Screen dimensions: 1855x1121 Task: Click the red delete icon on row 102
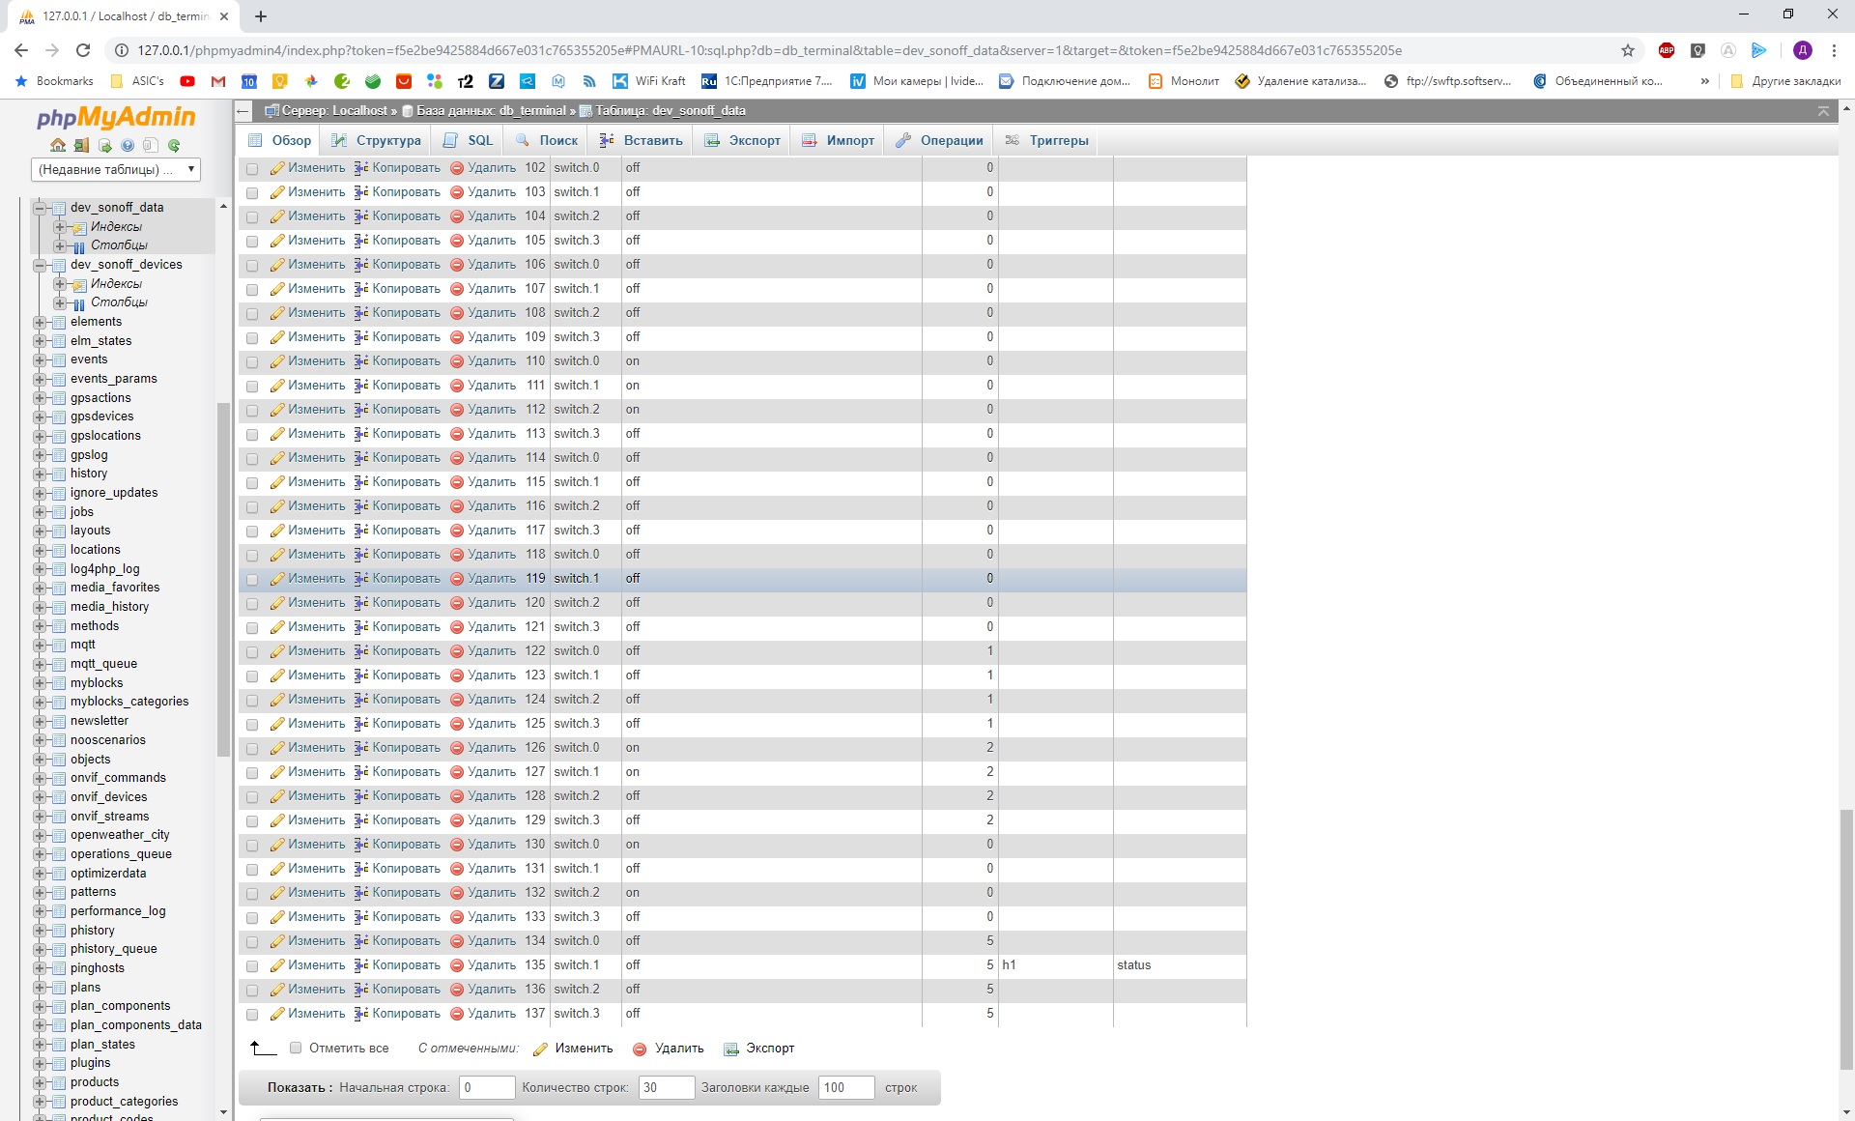click(x=457, y=168)
